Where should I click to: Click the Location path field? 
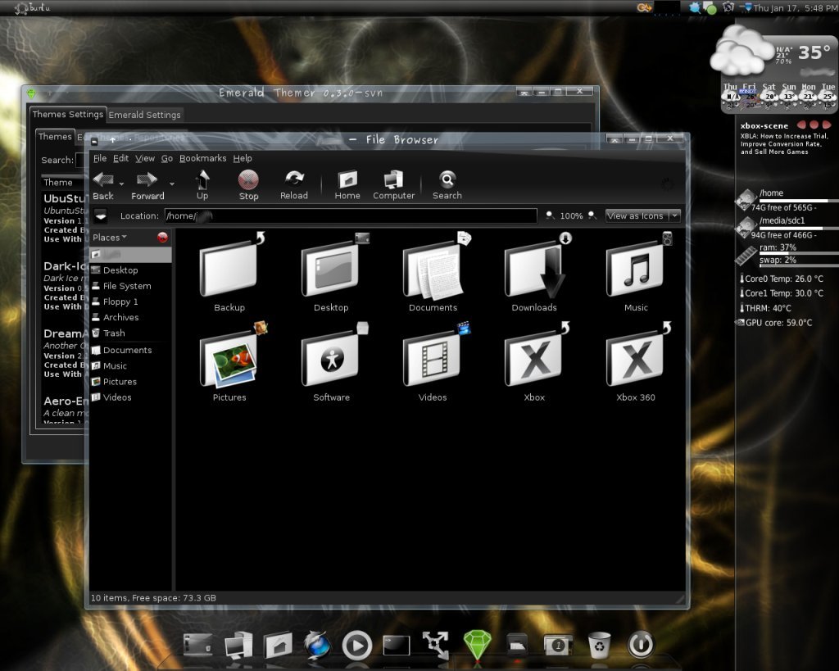pos(351,215)
